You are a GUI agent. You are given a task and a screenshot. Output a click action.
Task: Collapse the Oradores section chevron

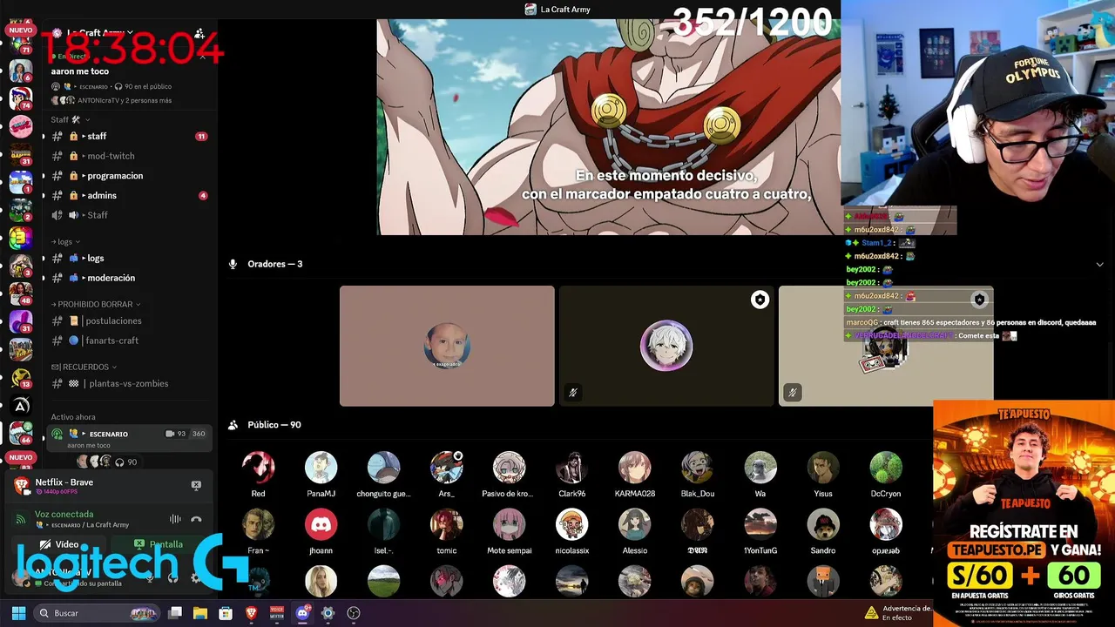pyautogui.click(x=1099, y=264)
